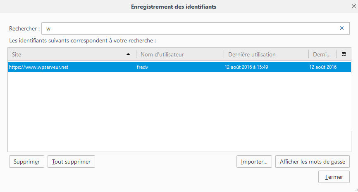
Task: Select the https://www.wpserveur.net entry
Action: [x=39, y=67]
